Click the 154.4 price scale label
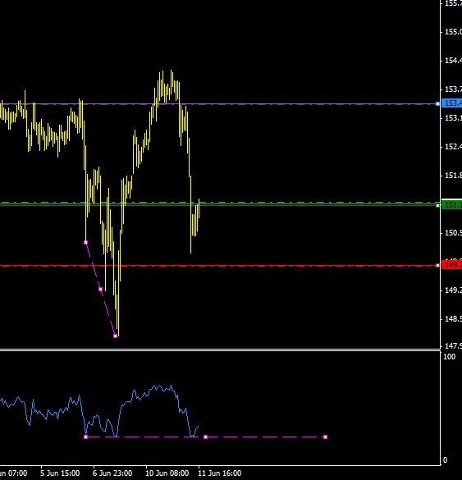 point(453,61)
